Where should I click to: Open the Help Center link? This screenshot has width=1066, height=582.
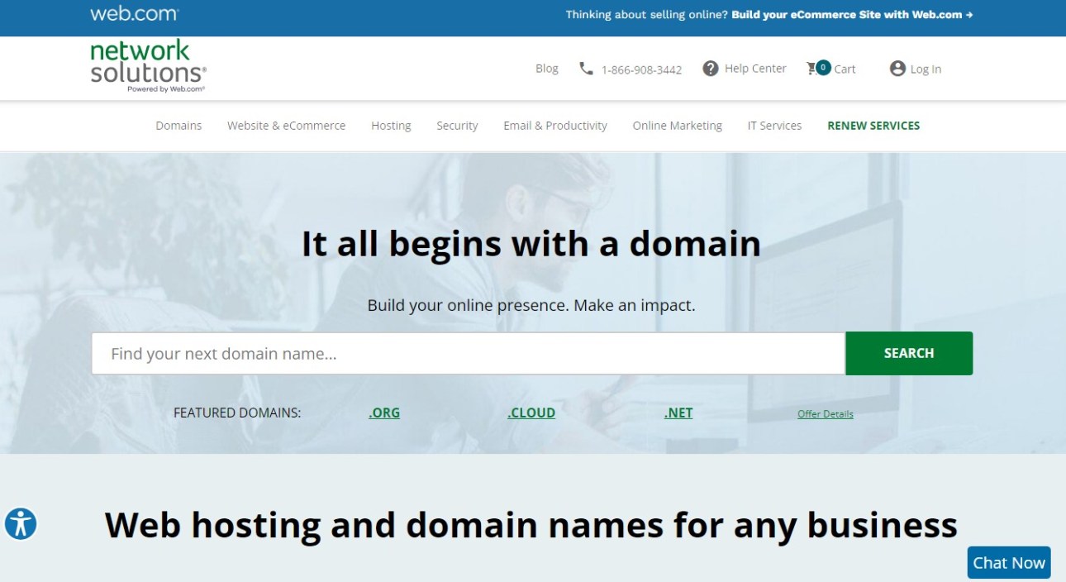tap(755, 69)
